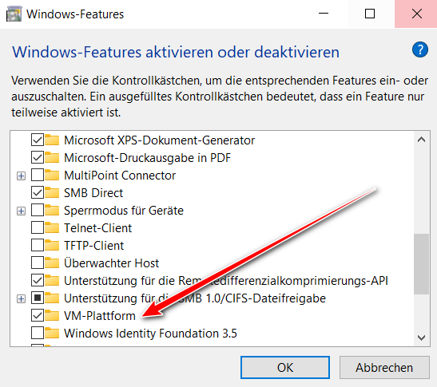
Task: Uncheck Microsoft-Druckausgabe in PDF checkbox
Action: click(x=38, y=157)
